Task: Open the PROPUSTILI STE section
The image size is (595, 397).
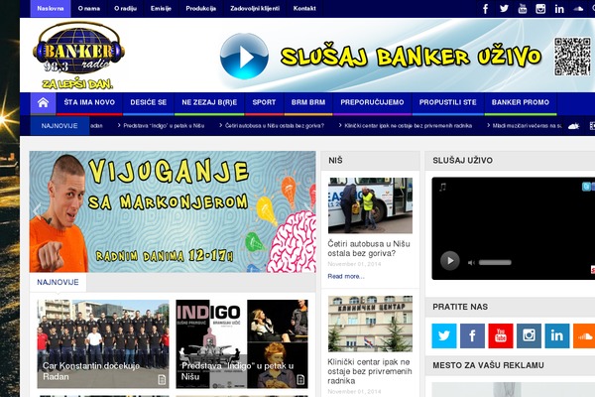Action: click(x=448, y=102)
